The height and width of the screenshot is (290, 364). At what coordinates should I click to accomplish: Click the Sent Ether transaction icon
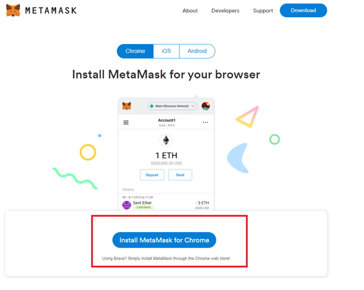pyautogui.click(x=126, y=205)
